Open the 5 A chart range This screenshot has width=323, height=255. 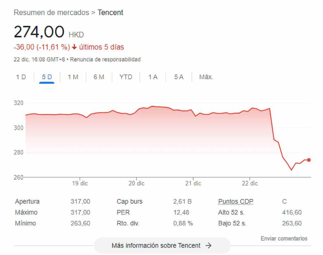tap(179, 77)
